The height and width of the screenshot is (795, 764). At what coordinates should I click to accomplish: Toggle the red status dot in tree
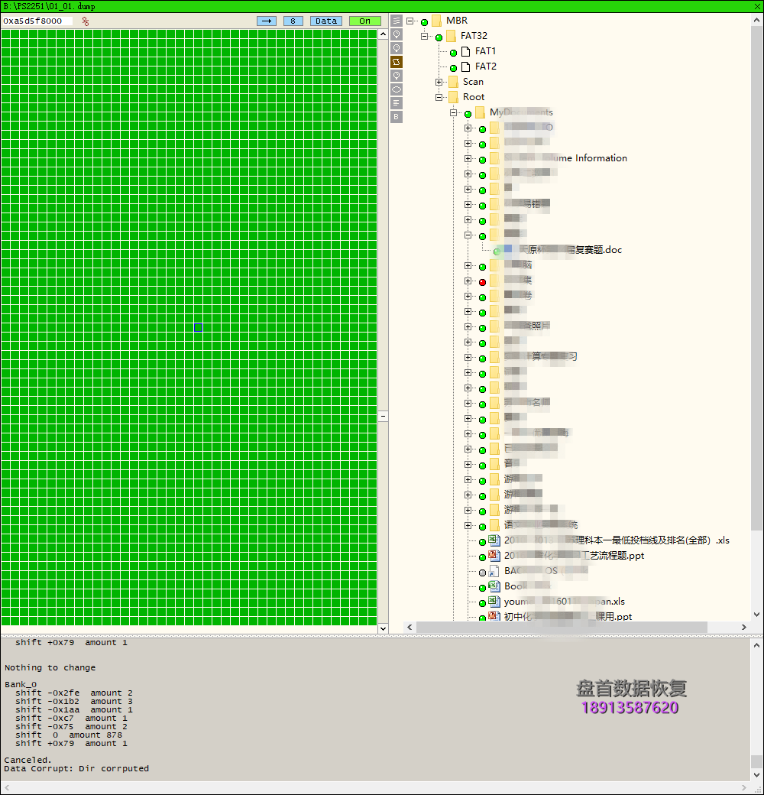coord(482,282)
